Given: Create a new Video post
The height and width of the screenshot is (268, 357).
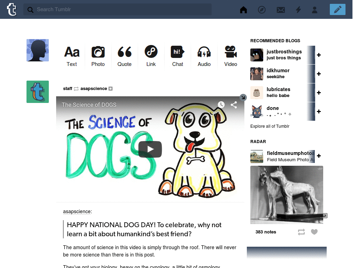Looking at the screenshot, I should point(231,56).
